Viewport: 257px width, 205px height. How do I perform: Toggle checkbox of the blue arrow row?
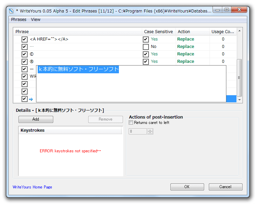coord(25,99)
